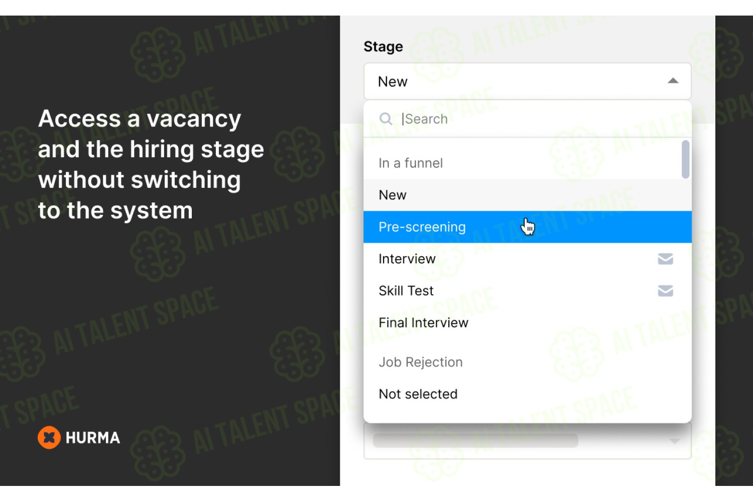Image resolution: width=753 pixels, height=502 pixels.
Task: Click the HURMA wordmark text
Action: 93,438
